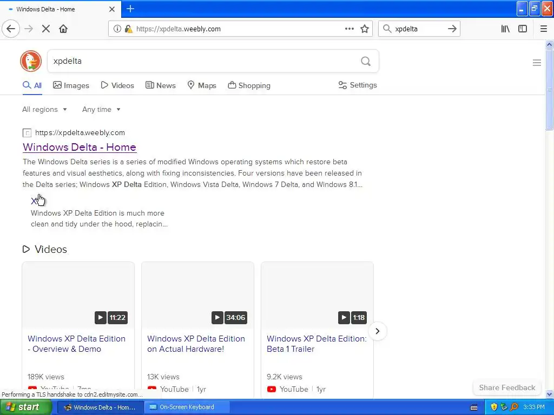This screenshot has height=415, width=554.
Task: Click the Videos section heading
Action: coord(45,249)
